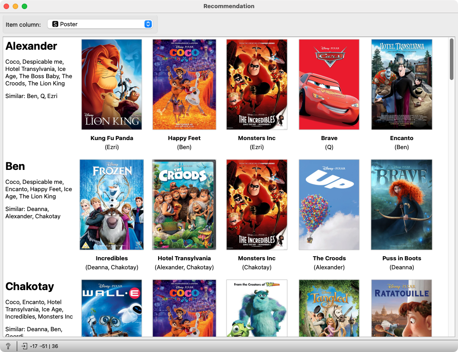458x352 pixels.
Task: Click The Incredibles poster in Ben's row
Action: [257, 205]
